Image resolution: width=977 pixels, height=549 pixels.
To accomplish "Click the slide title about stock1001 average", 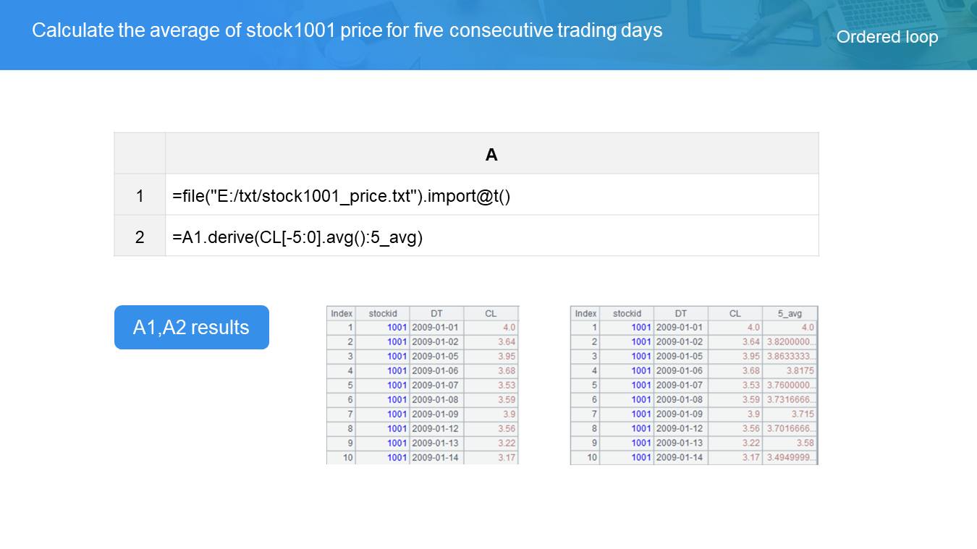I will point(347,30).
